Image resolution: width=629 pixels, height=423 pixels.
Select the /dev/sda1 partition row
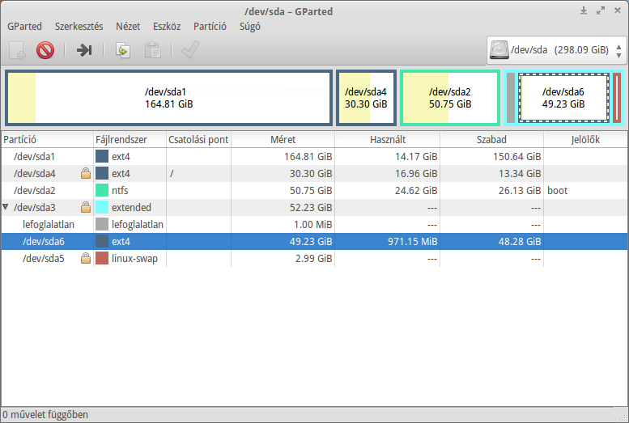pyautogui.click(x=314, y=156)
